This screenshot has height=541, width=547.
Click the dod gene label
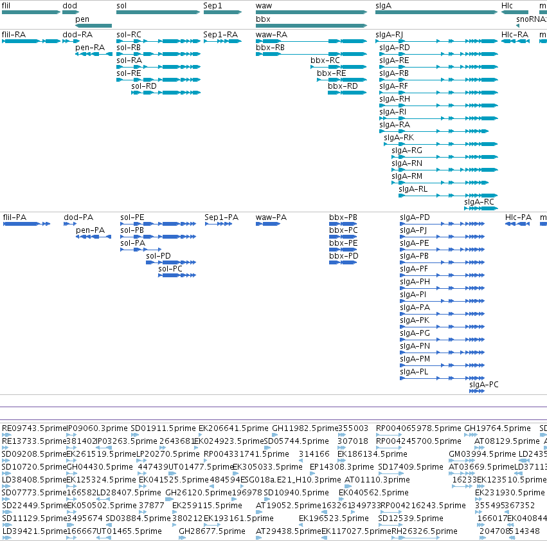(69, 6)
